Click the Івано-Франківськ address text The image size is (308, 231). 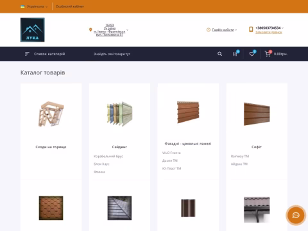click(109, 31)
